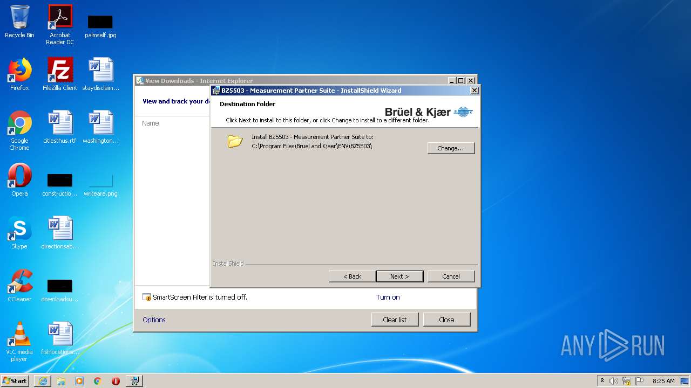Image resolution: width=691 pixels, height=388 pixels.
Task: Open the file explorer taskbar icon
Action: 61,381
